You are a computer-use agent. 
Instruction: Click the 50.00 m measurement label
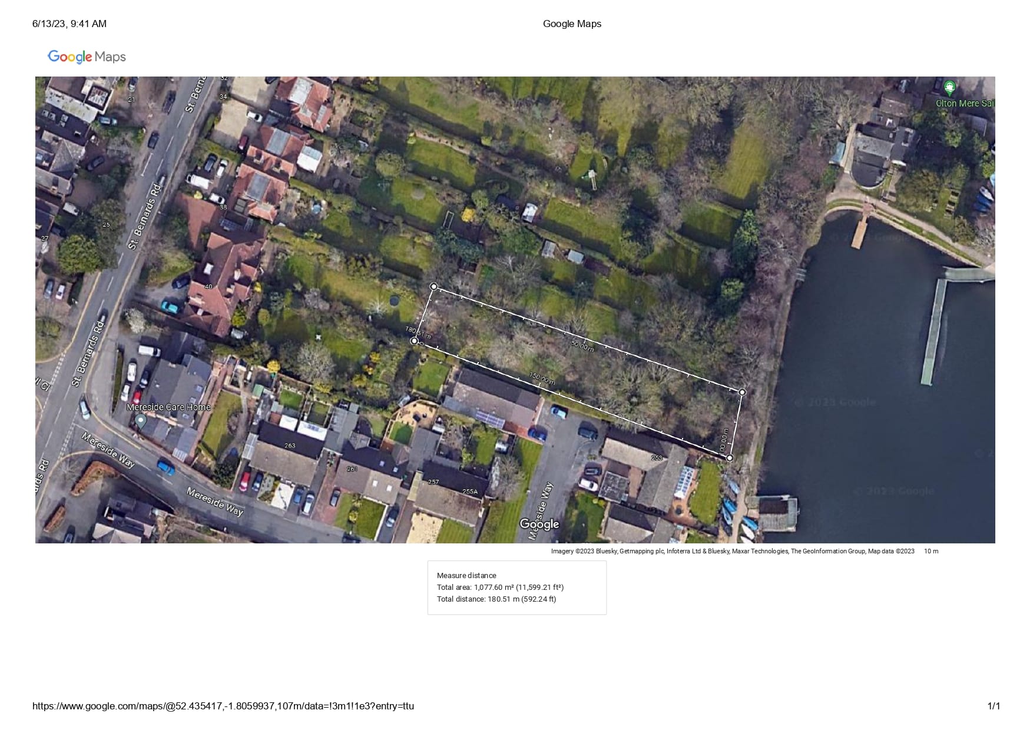582,346
